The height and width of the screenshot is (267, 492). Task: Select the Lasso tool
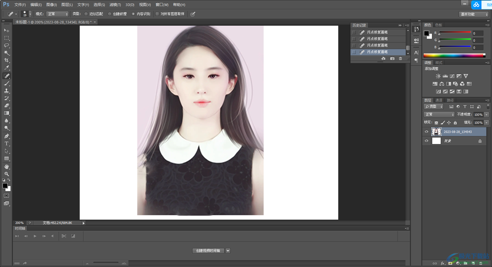[7, 45]
